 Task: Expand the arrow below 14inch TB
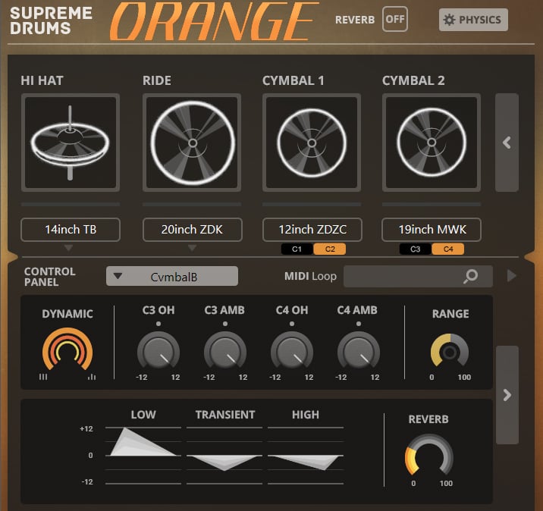[70, 248]
